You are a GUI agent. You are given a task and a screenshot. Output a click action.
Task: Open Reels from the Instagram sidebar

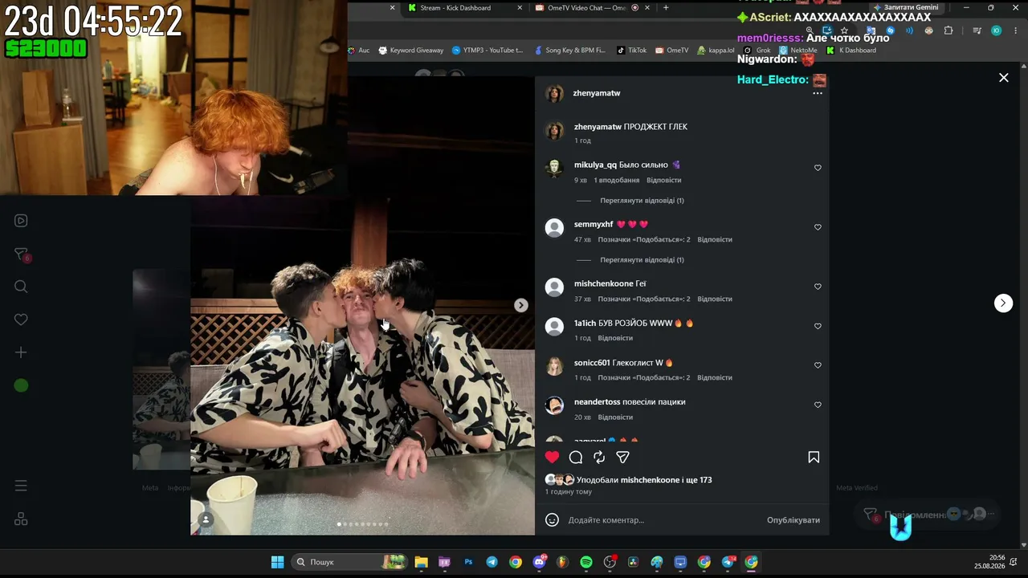(x=21, y=221)
